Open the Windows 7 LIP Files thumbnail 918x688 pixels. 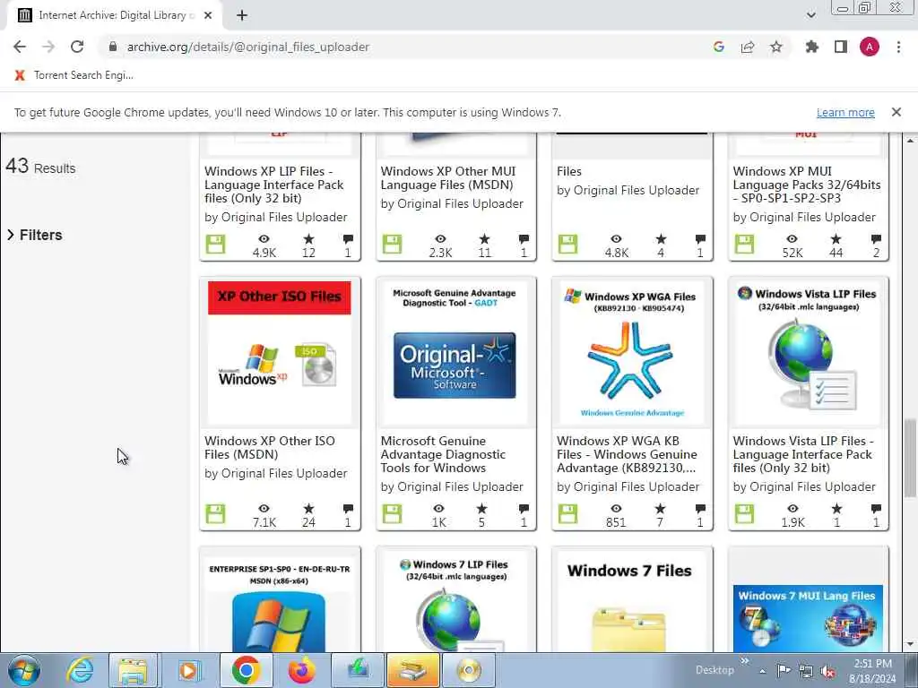click(455, 603)
